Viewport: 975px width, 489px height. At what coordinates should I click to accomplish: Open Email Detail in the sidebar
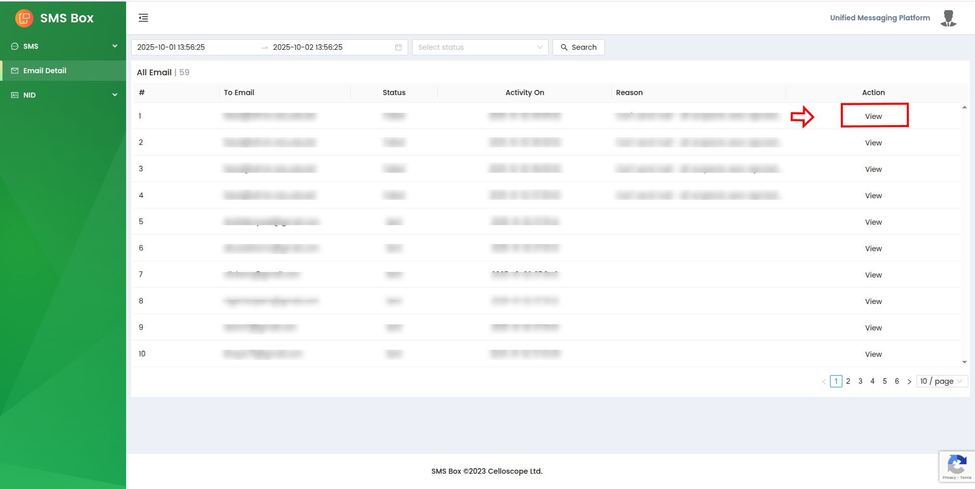(45, 71)
